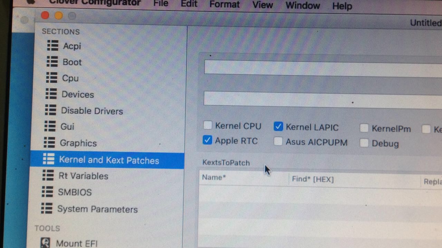
Task: Open the File menu
Action: pyautogui.click(x=161, y=4)
